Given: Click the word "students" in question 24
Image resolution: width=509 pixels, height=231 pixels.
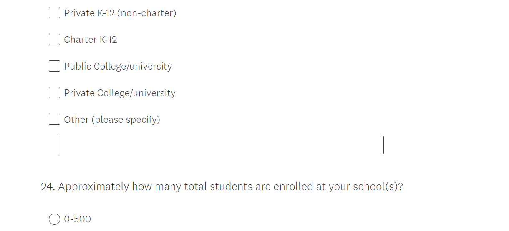Looking at the screenshot, I should (231, 187).
